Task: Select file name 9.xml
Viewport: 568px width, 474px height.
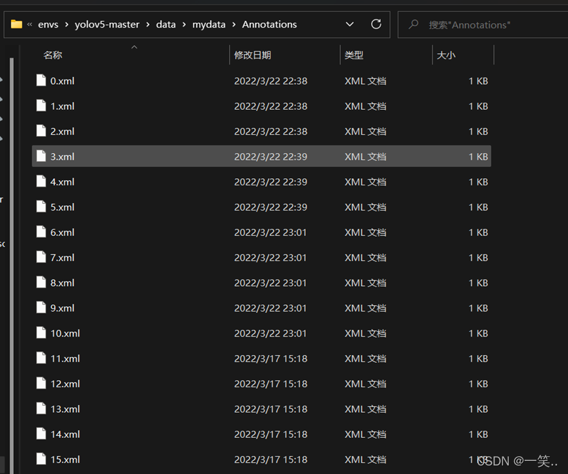Action: [62, 308]
